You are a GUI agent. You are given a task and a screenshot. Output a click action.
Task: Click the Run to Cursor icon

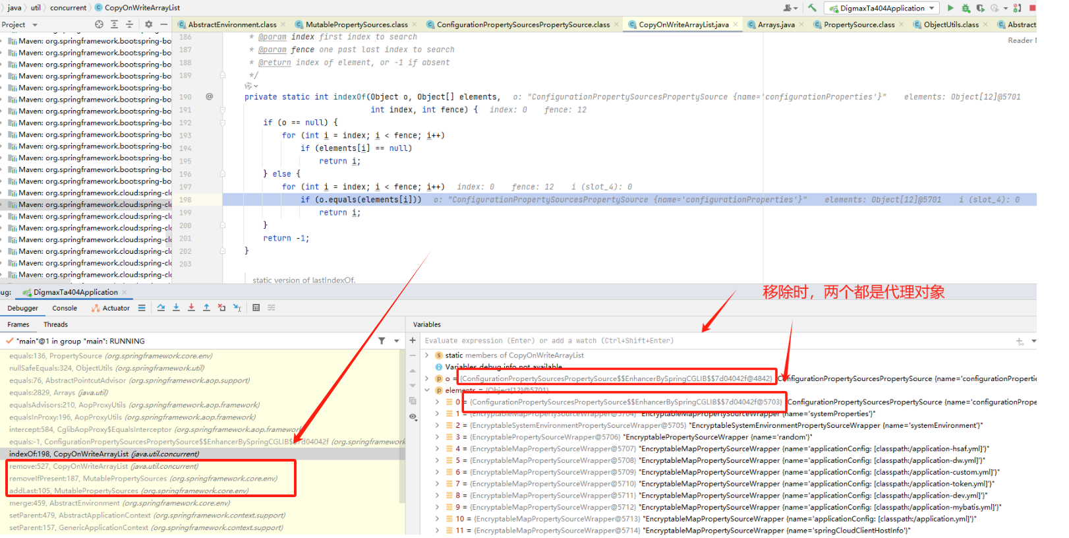(x=237, y=308)
